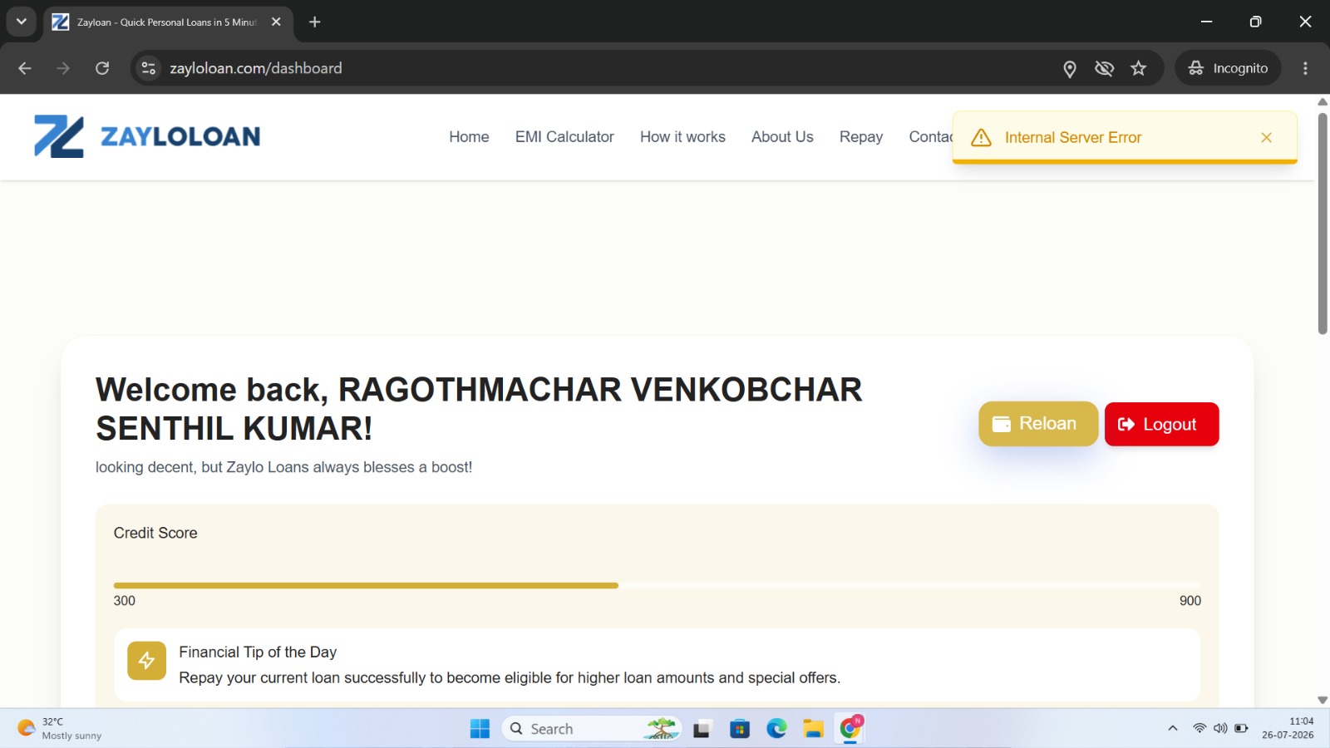Open File Explorer from the taskbar
Image resolution: width=1330 pixels, height=748 pixels.
click(813, 729)
